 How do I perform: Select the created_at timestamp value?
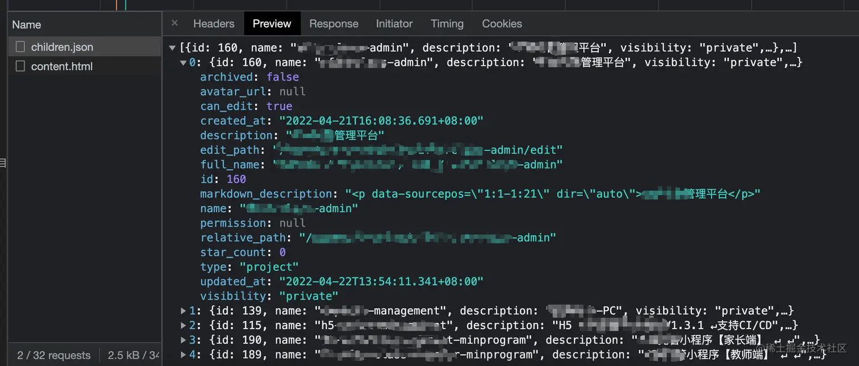tap(381, 121)
